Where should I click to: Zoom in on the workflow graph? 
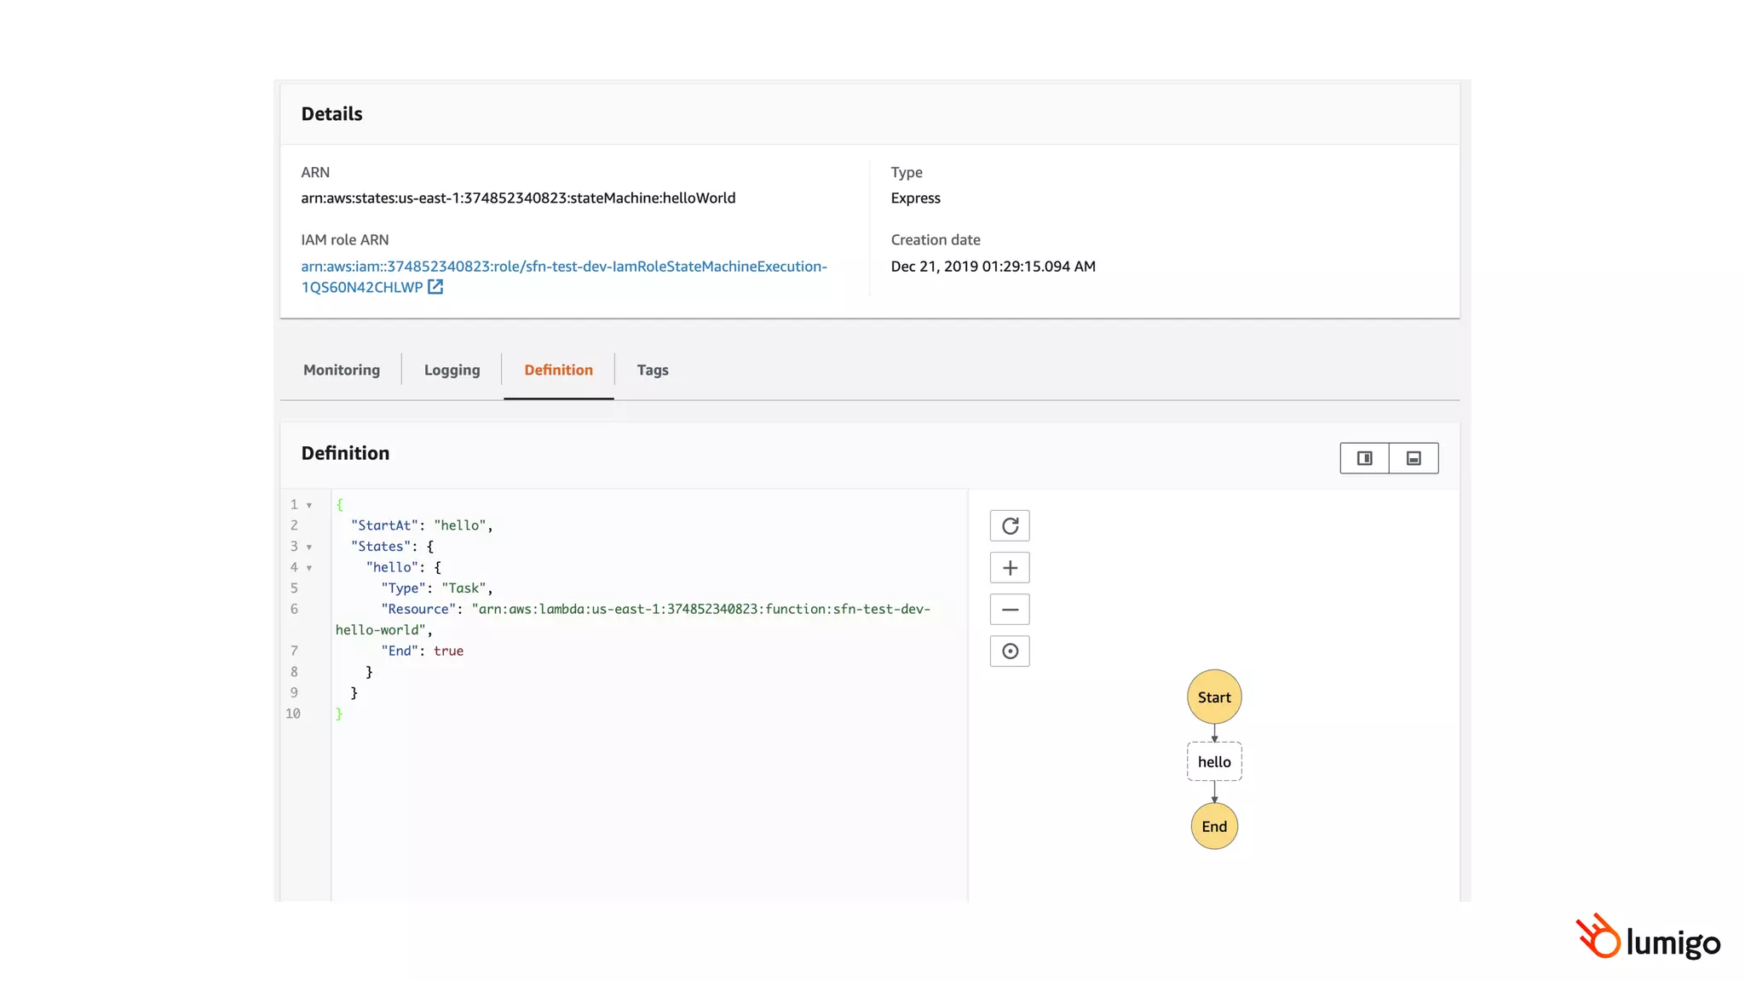(1010, 568)
